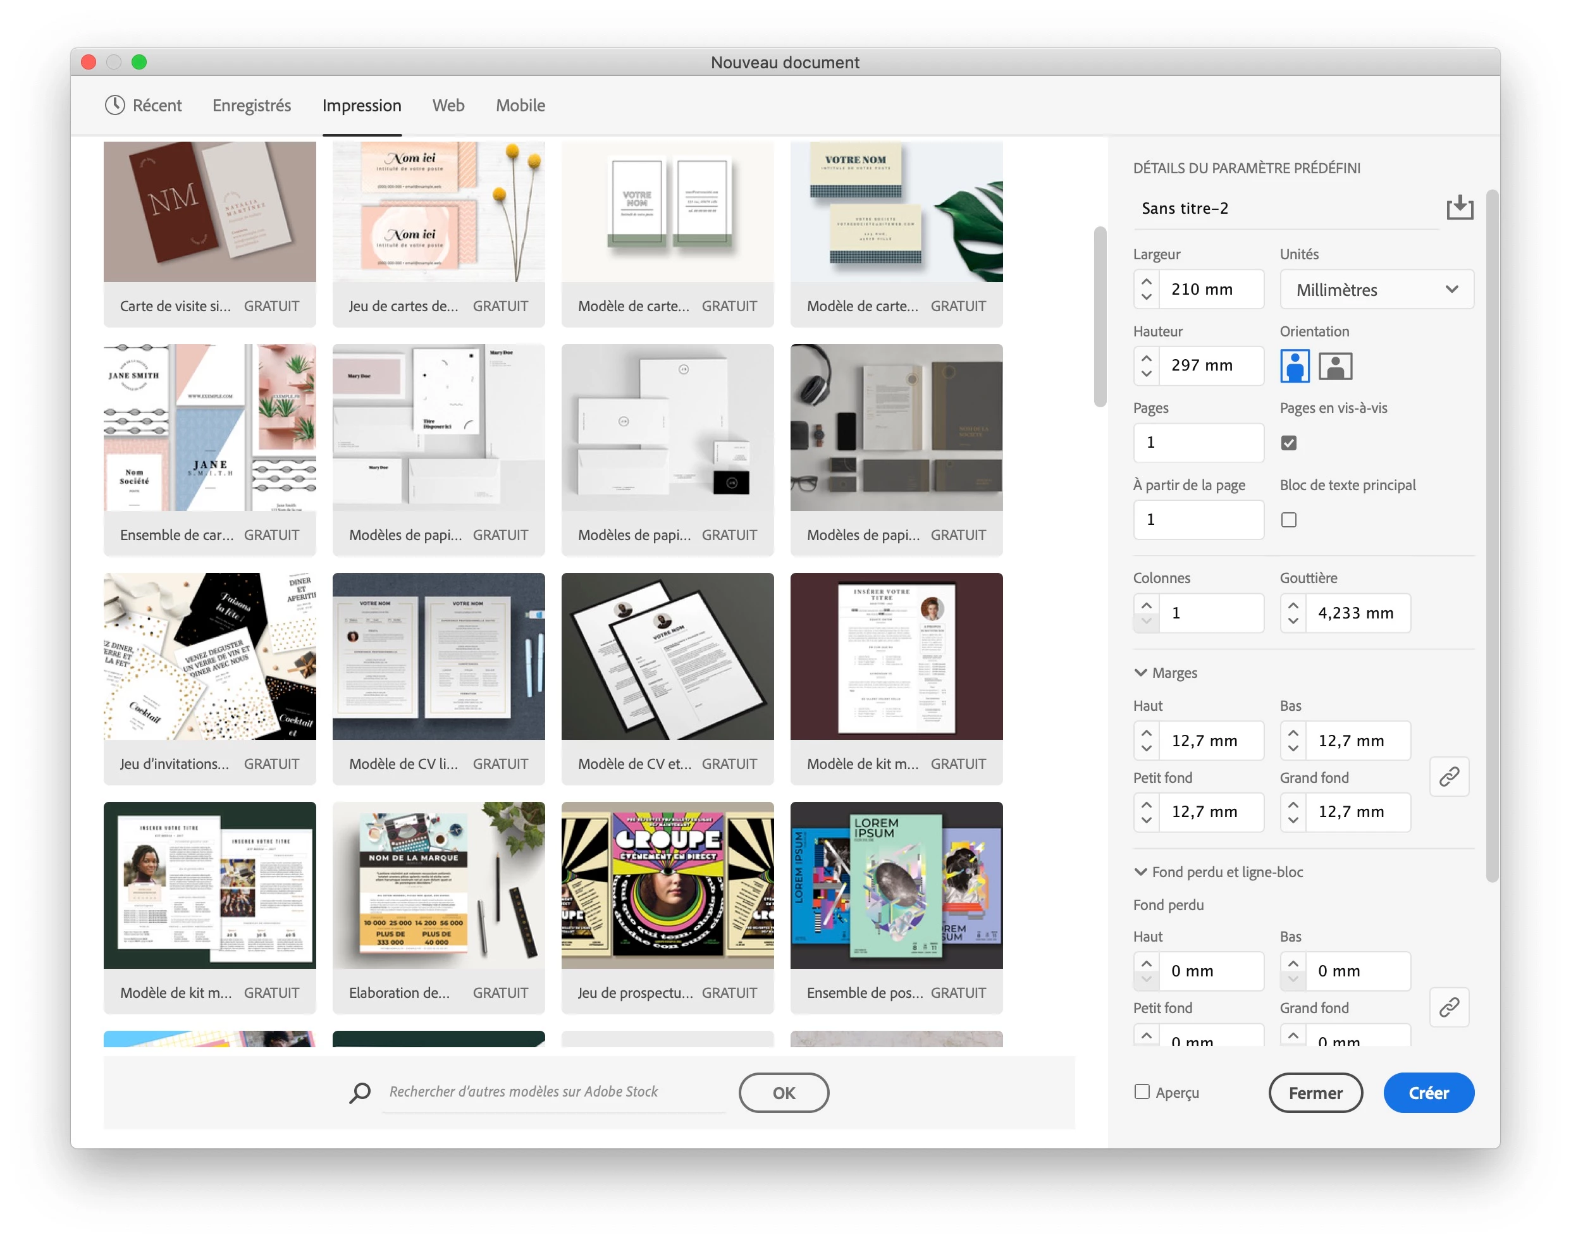Screen dimensions: 1571x1242
Task: Click the margins link chain icon
Action: (x=1449, y=777)
